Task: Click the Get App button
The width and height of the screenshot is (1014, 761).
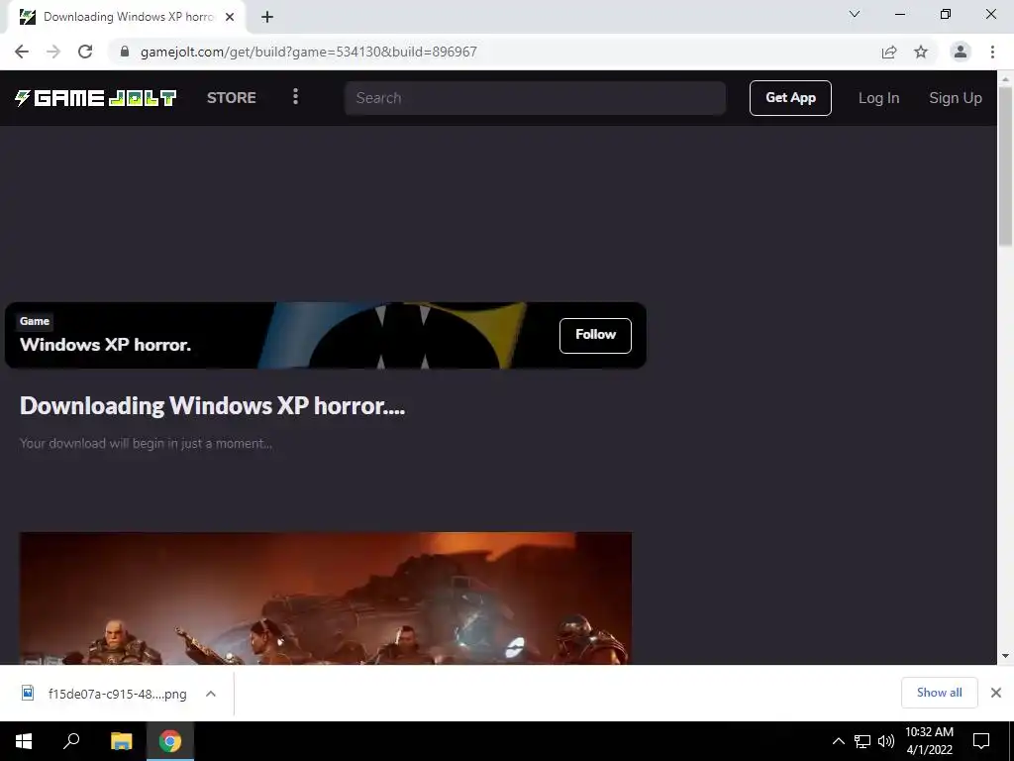Action: pos(790,98)
